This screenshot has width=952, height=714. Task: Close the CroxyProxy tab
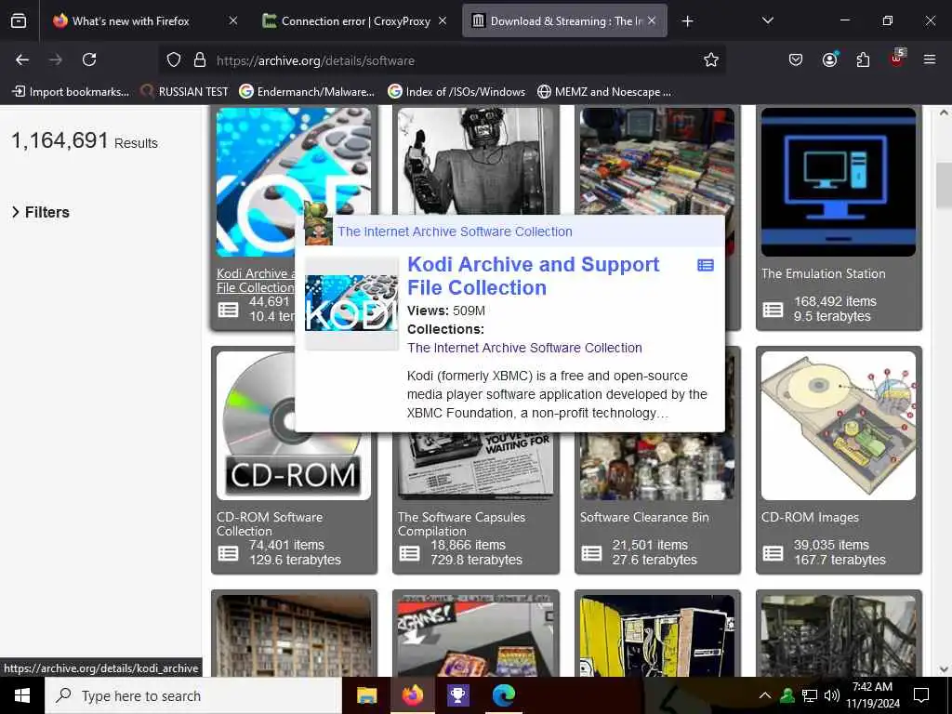443,20
